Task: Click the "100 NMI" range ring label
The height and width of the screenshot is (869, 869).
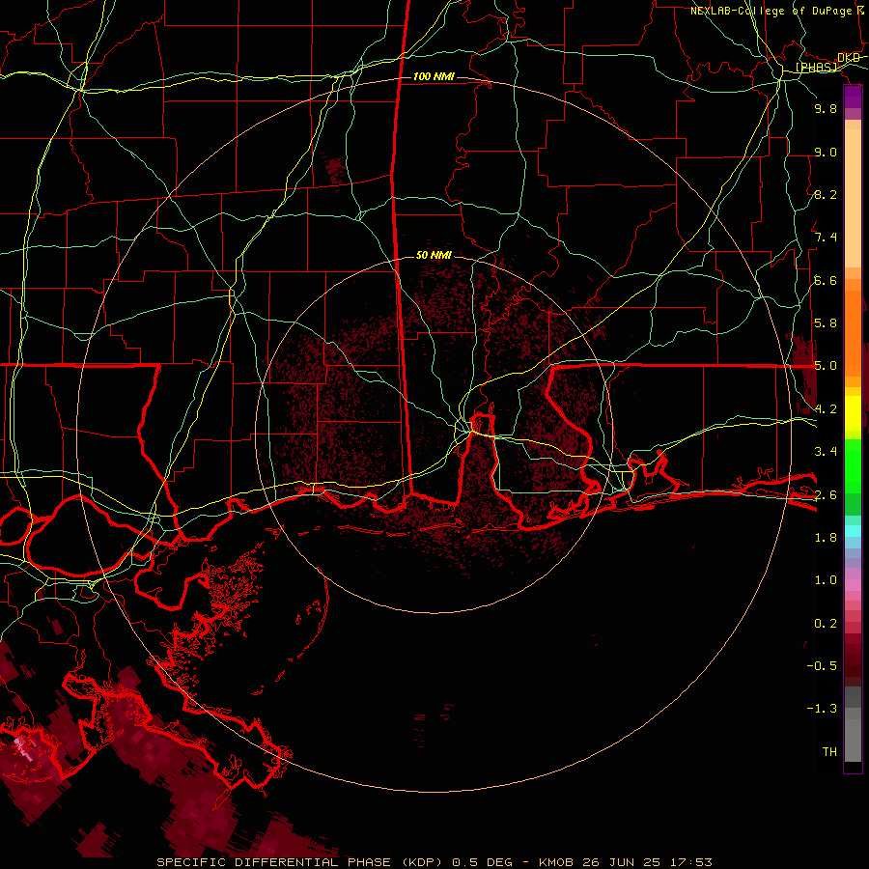Action: pos(434,76)
